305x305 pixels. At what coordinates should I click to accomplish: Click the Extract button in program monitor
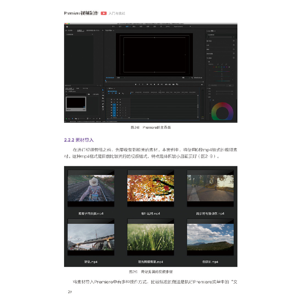[170, 84]
